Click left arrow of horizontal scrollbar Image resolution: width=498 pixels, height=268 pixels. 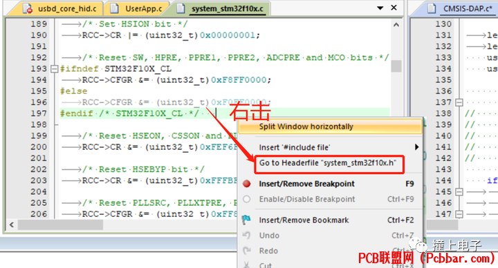[x=12, y=225]
